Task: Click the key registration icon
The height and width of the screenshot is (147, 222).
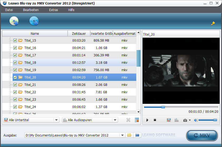Action: 213,23
